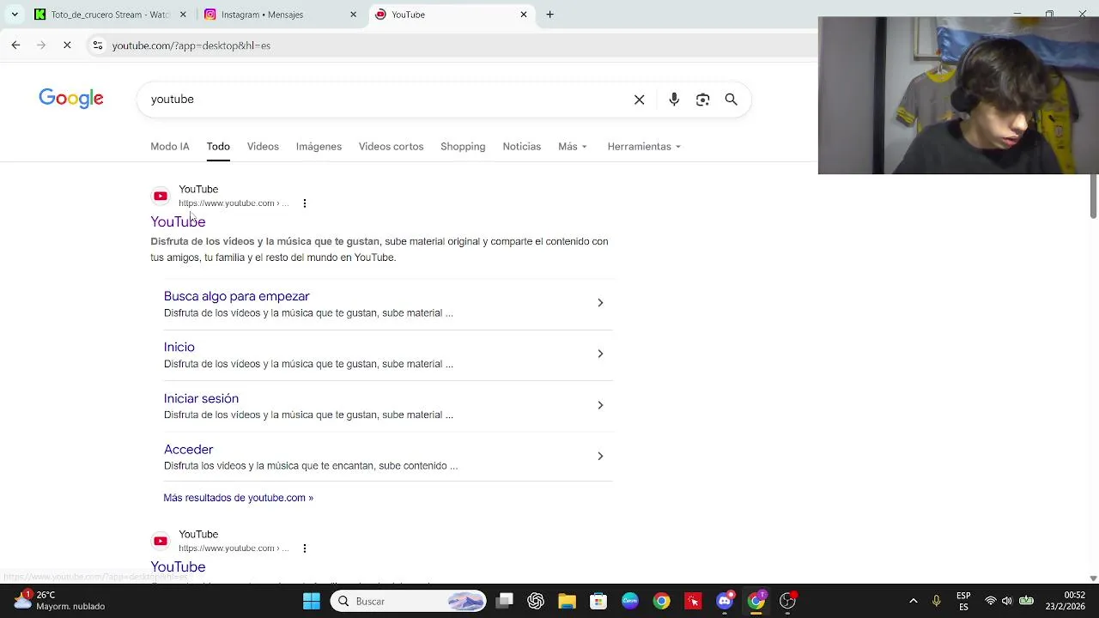Click the streamer webcam overlay

[958, 95]
